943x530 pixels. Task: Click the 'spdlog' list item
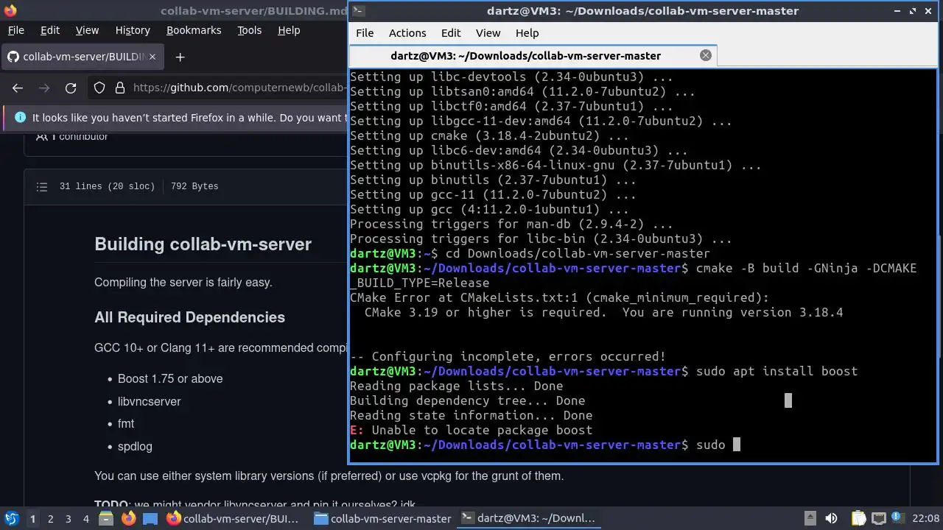click(135, 446)
